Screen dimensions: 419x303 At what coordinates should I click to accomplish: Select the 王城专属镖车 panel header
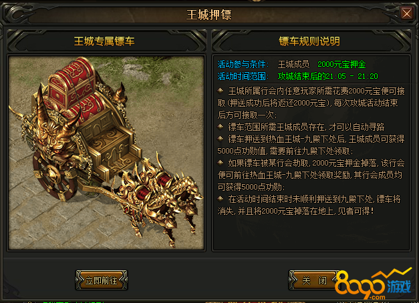coord(104,41)
